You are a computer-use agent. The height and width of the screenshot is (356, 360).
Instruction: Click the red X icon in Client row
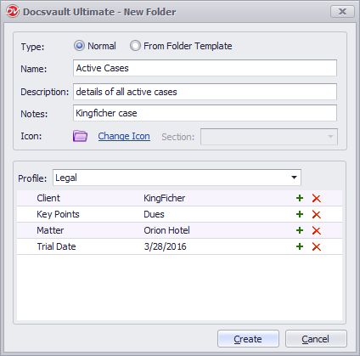[x=316, y=198]
